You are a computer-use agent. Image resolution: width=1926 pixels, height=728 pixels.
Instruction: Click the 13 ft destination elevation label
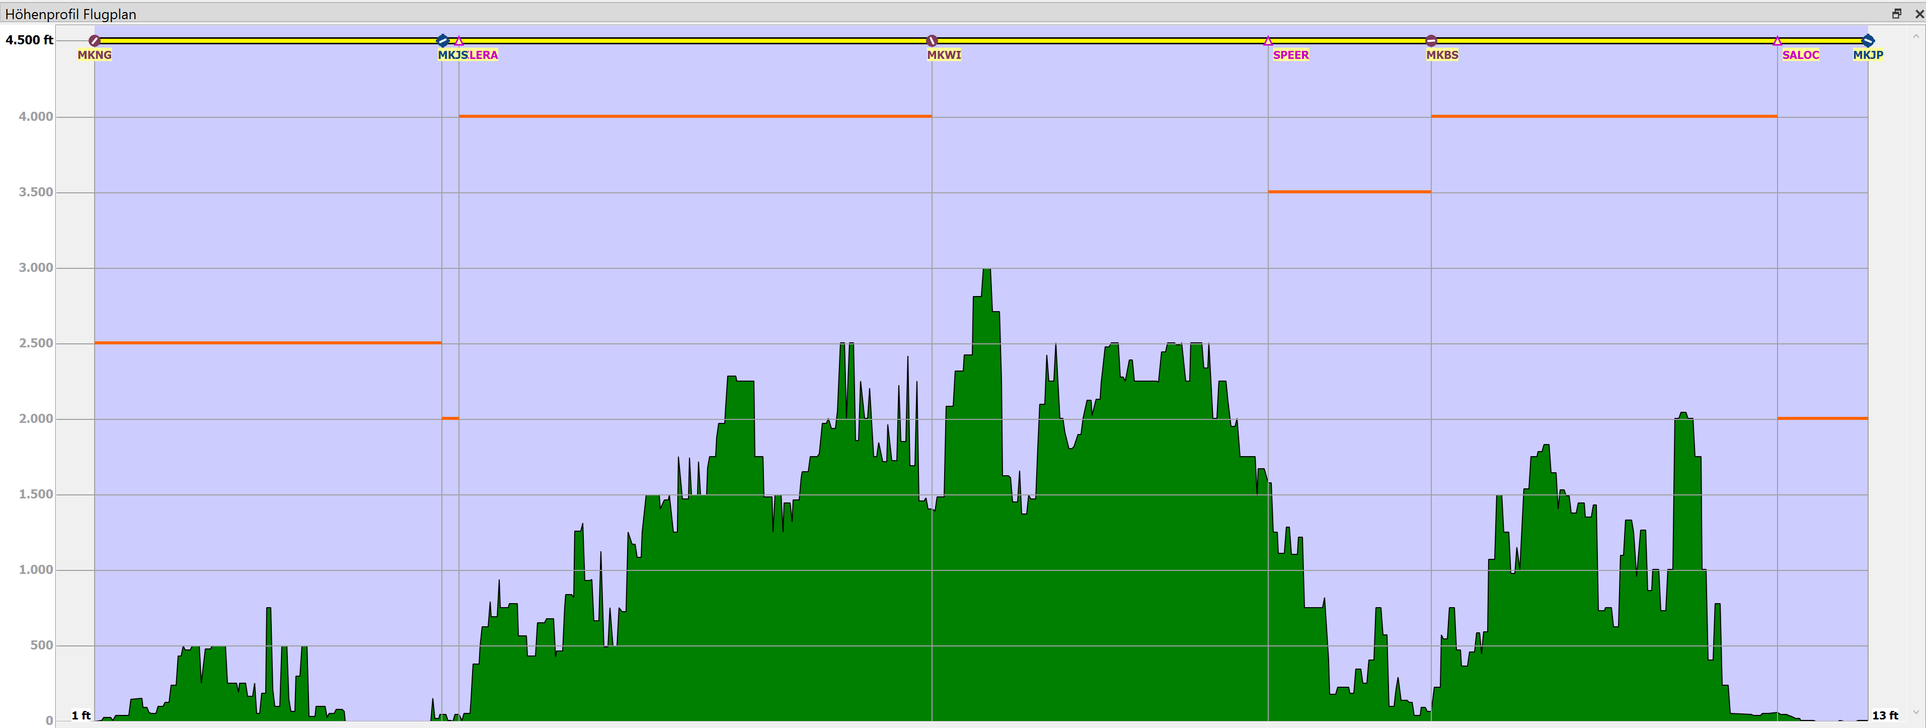[x=1885, y=715]
